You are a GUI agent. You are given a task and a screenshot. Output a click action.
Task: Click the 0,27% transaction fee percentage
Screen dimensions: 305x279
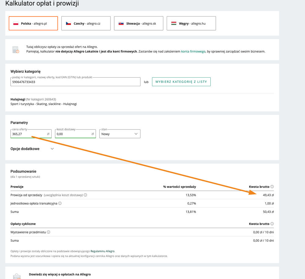192,204
